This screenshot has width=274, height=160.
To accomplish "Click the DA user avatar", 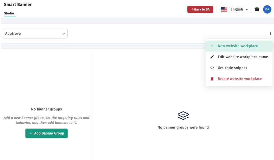I will (x=267, y=9).
